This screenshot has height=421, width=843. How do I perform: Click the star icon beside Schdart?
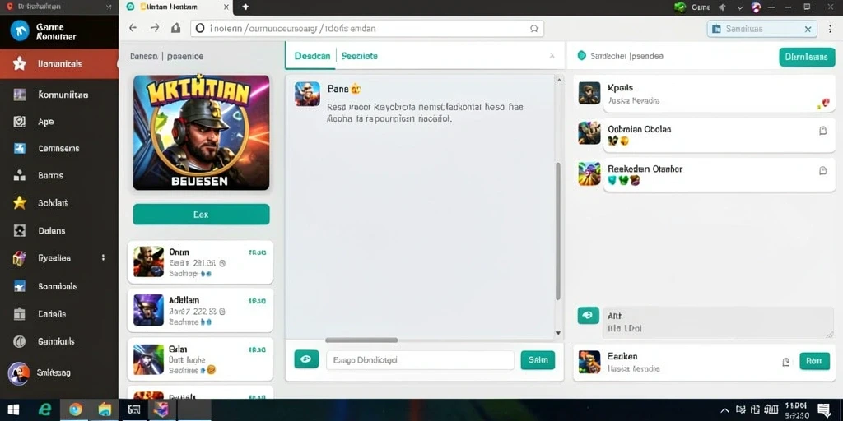[x=20, y=203]
